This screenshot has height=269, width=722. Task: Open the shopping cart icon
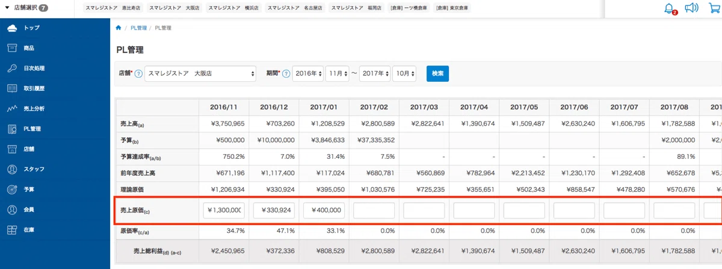[x=714, y=8]
